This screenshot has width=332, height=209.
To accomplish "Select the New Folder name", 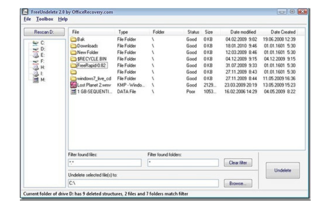I will pyautogui.click(x=87, y=52).
